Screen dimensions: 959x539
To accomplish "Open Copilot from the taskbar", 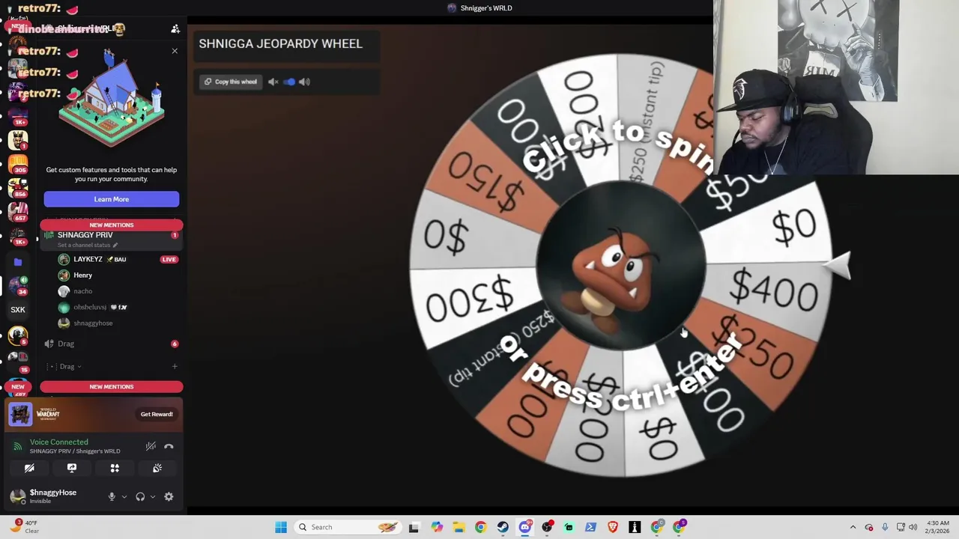I will pos(437,527).
